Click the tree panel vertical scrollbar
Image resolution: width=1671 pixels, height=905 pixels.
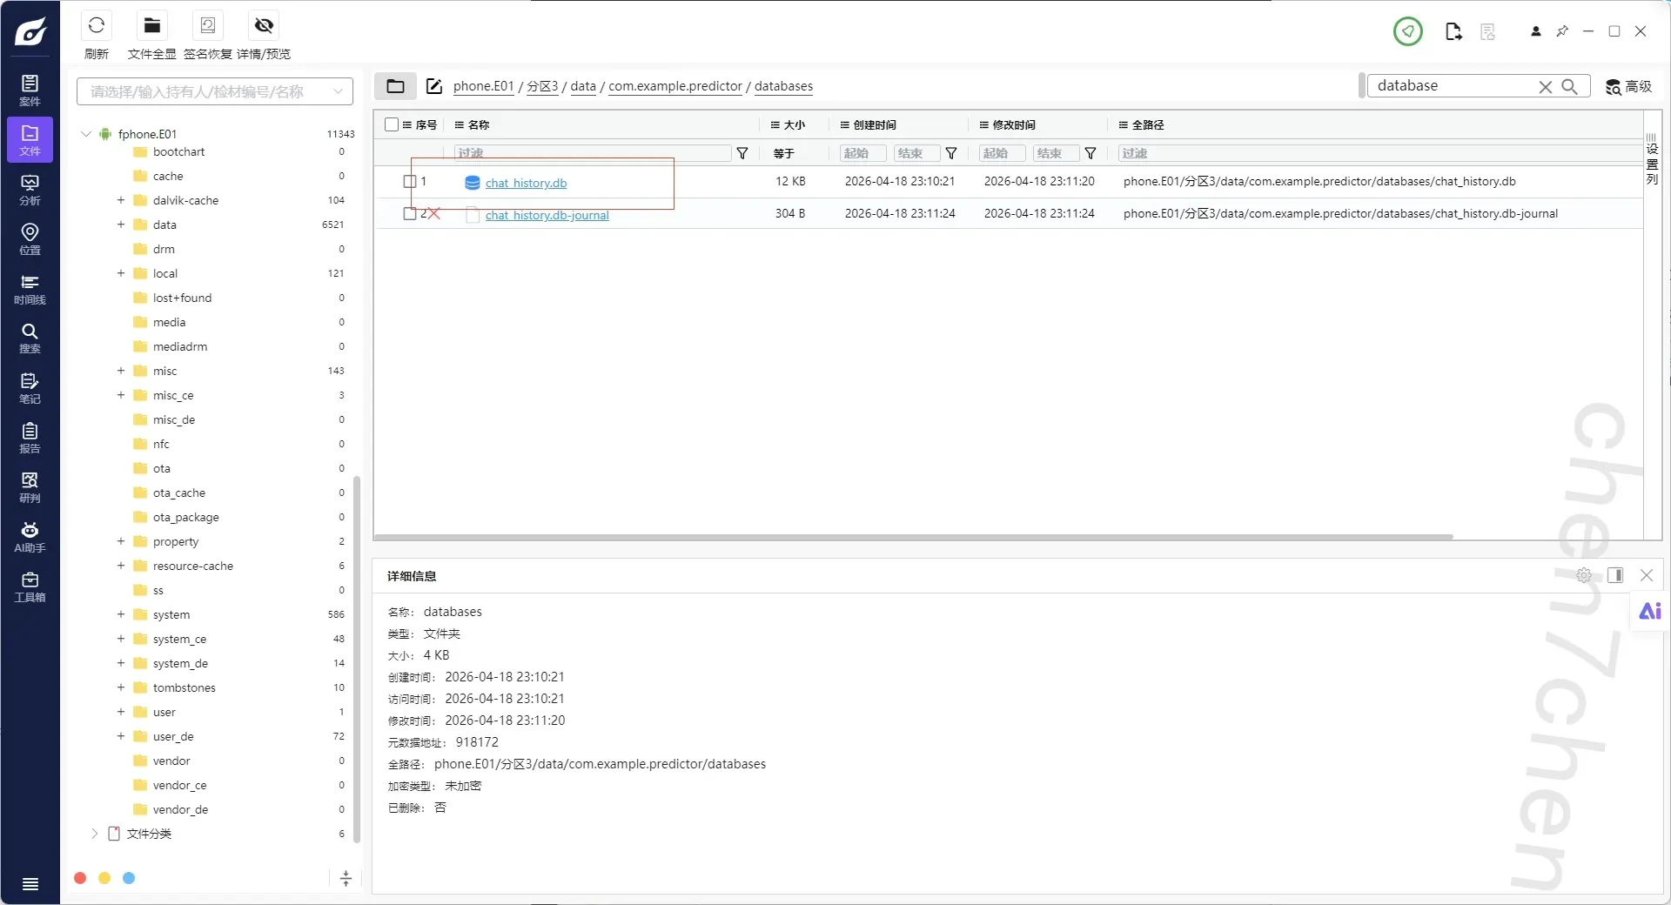(x=356, y=661)
